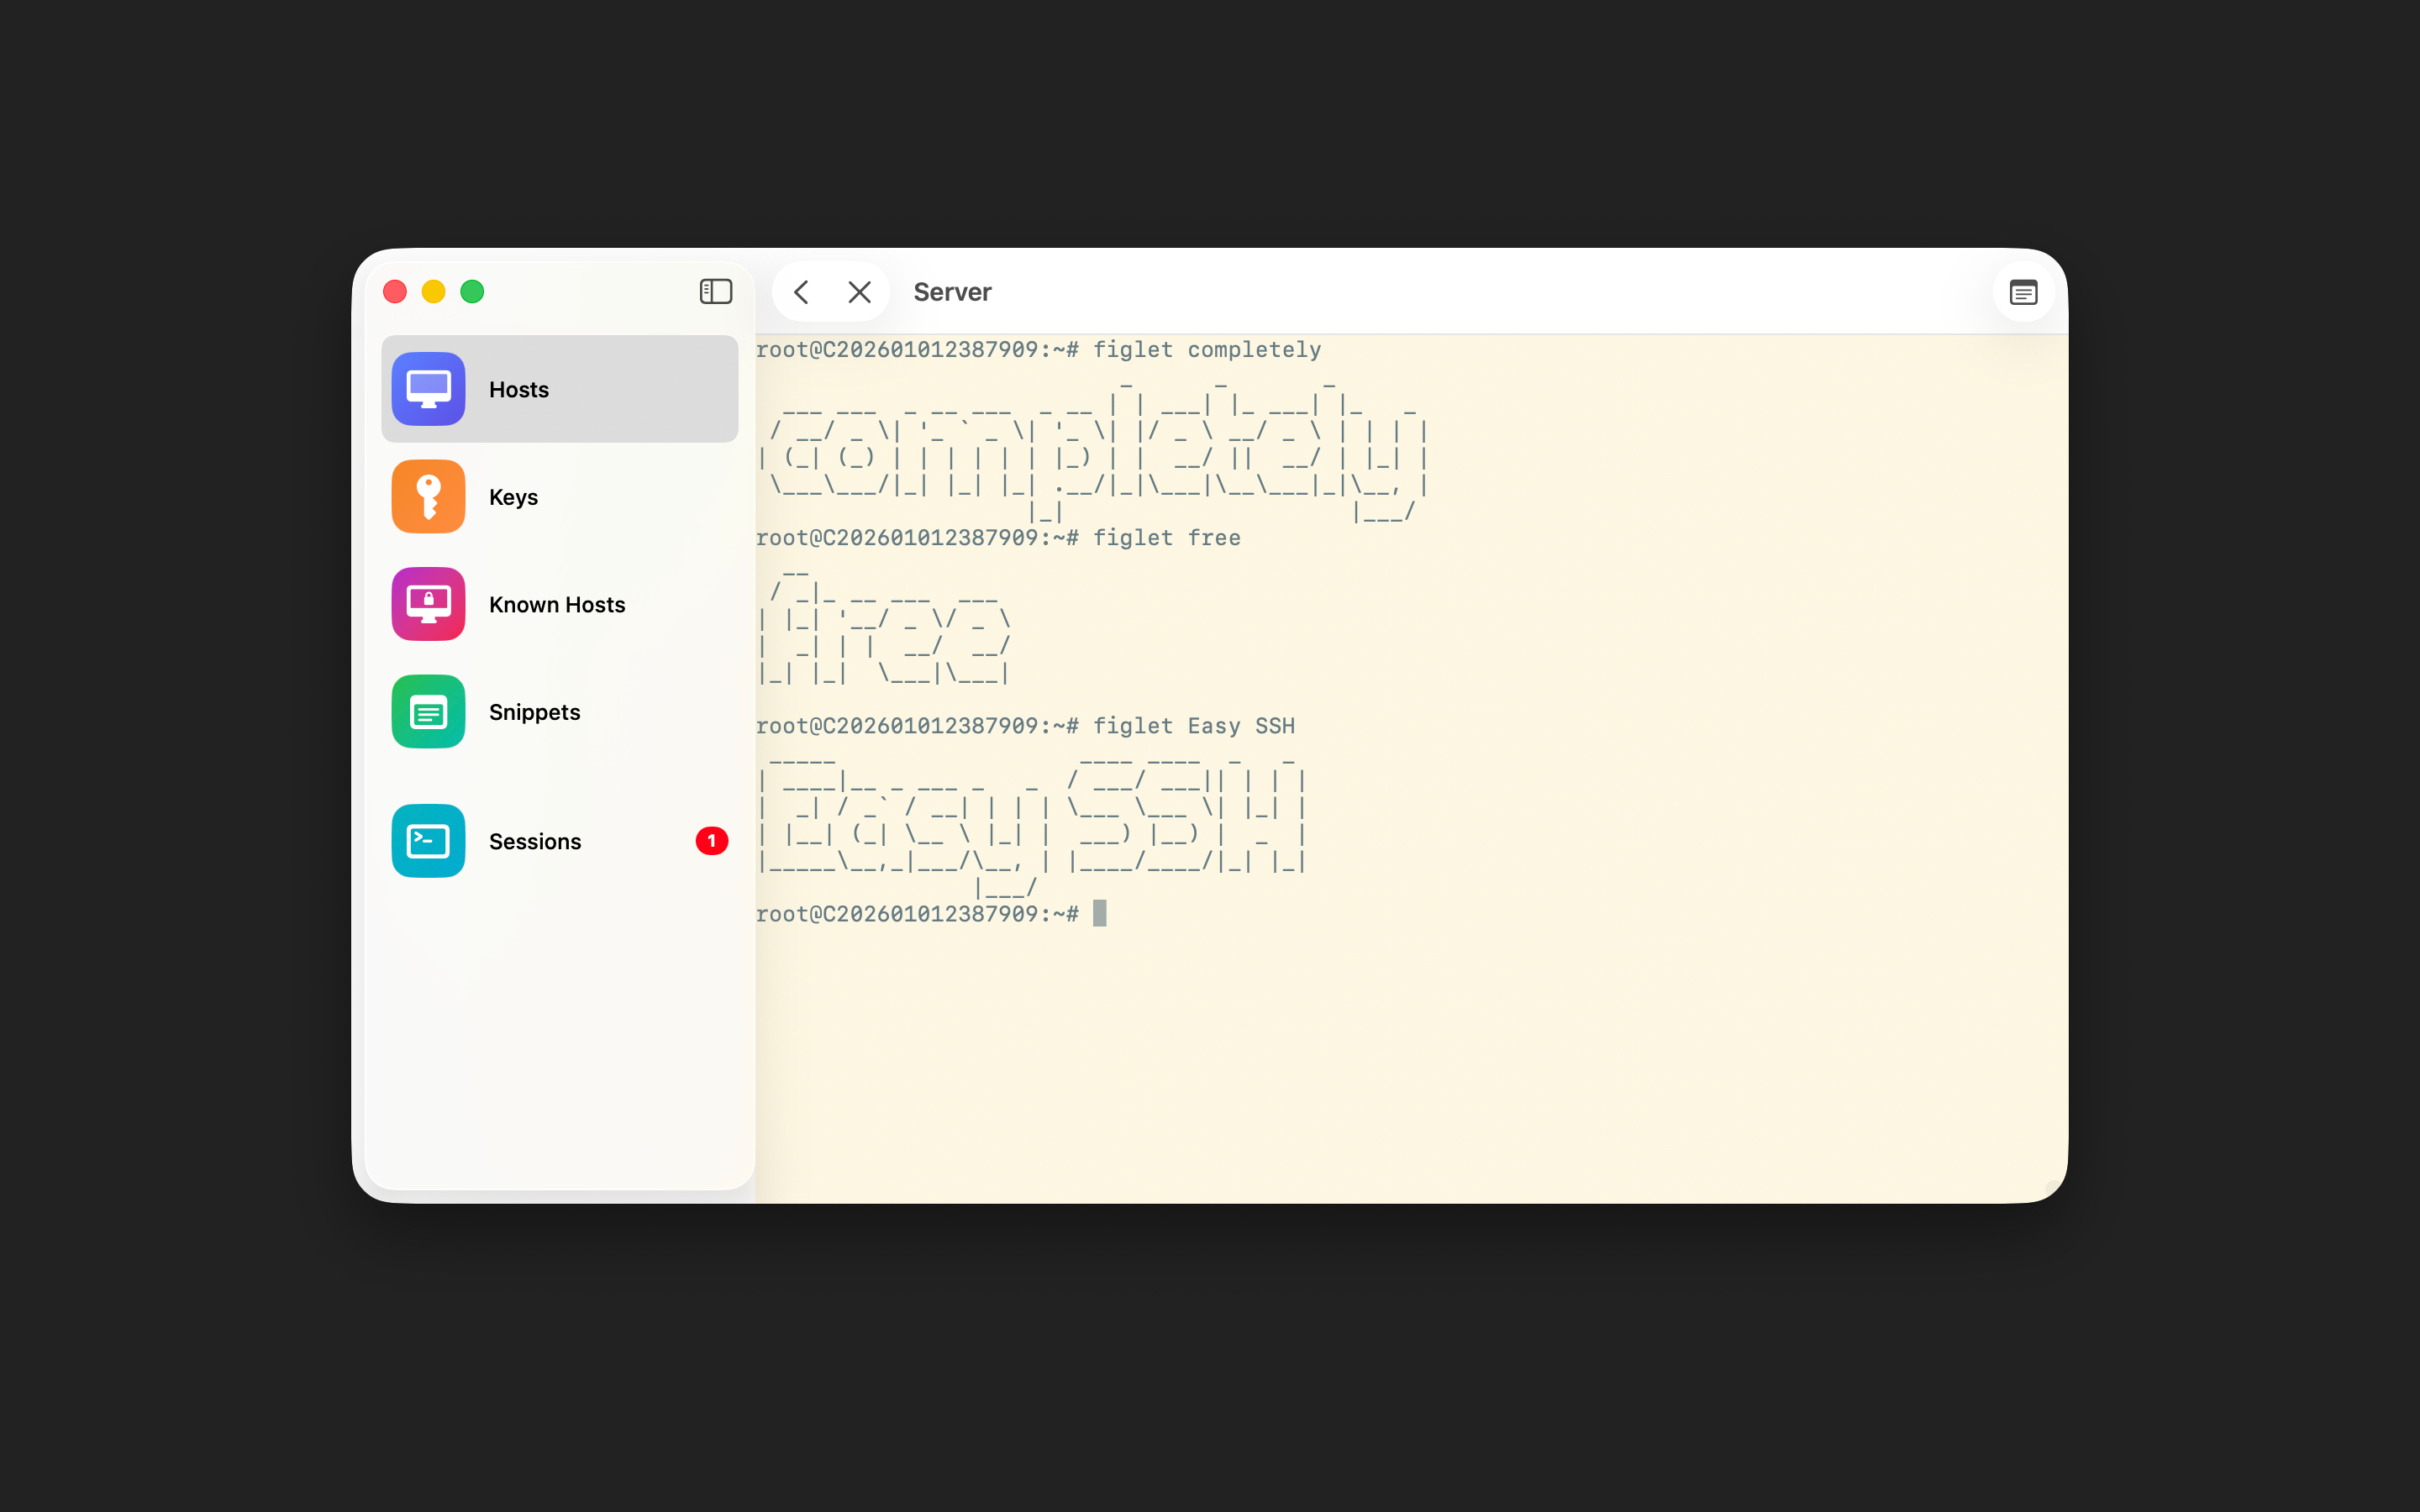
Task: Click the green zoom window button
Action: click(x=472, y=291)
